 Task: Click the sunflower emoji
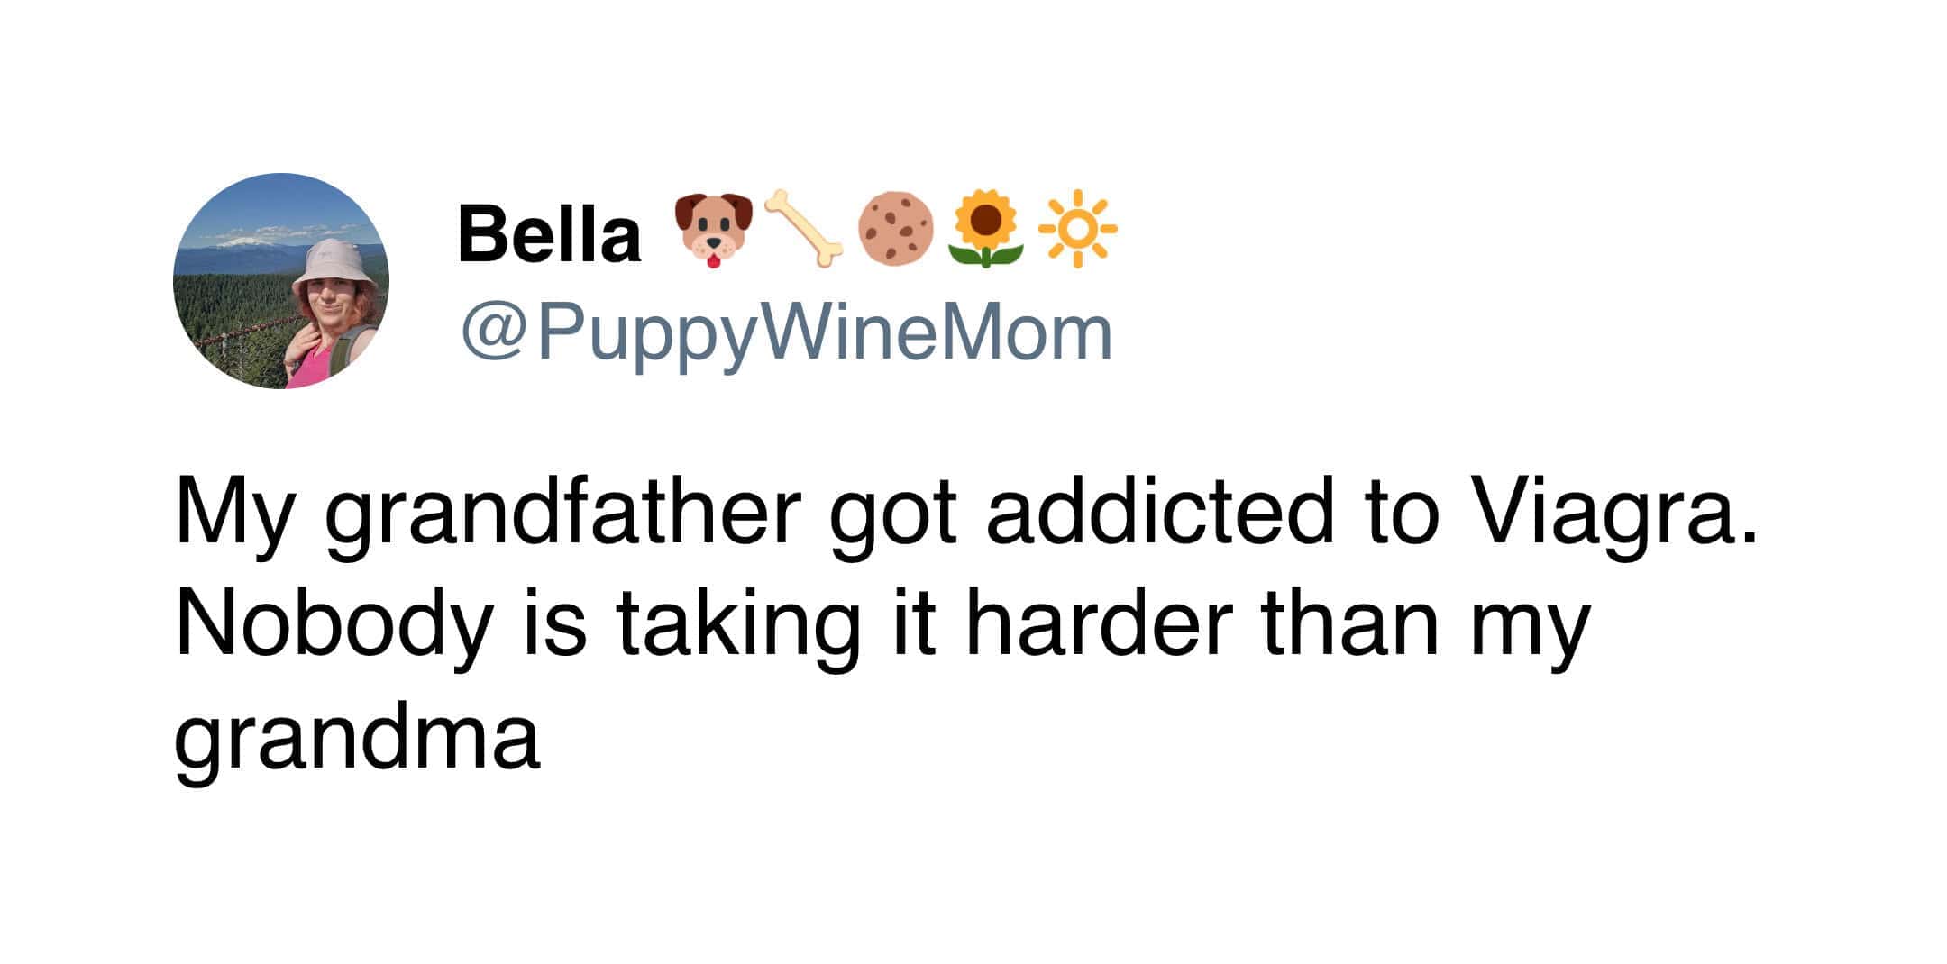click(x=987, y=229)
